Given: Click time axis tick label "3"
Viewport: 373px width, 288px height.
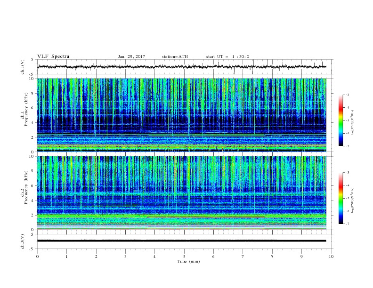Looking at the screenshot, I should pyautogui.click(x=125, y=256).
